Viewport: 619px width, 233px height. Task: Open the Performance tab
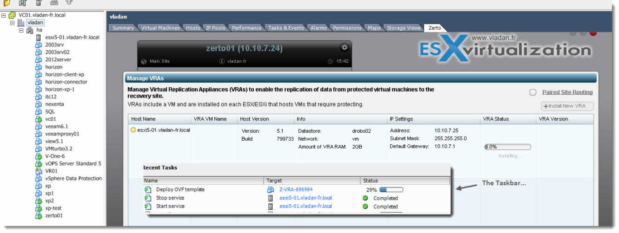246,28
